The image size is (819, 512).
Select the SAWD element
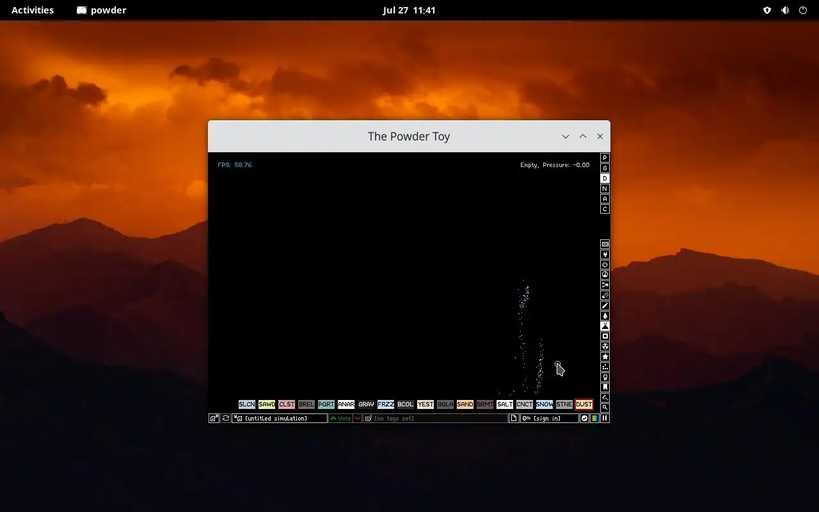pyautogui.click(x=267, y=404)
